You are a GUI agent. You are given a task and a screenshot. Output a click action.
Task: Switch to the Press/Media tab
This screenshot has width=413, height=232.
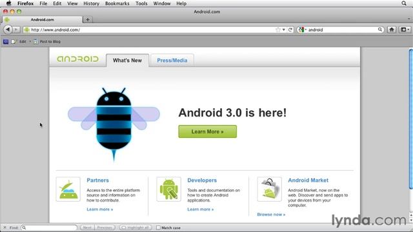pyautogui.click(x=172, y=60)
